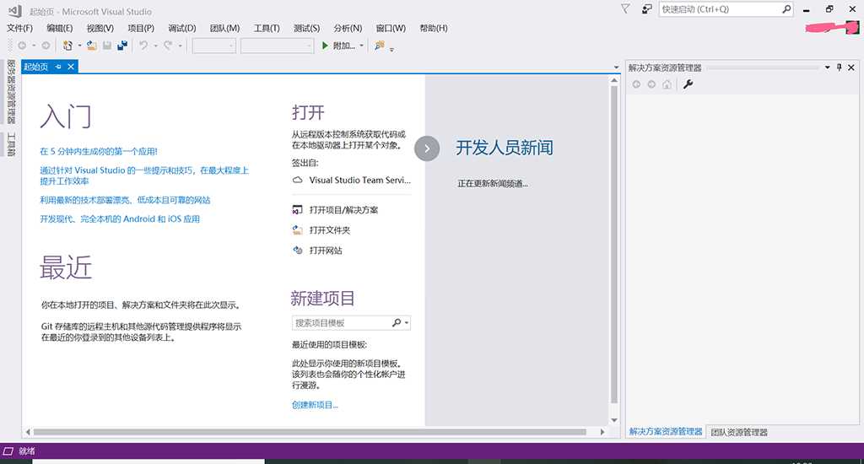Open the 服务器资源管理器 side tab
Screen dimensions: 864x464
point(11,91)
